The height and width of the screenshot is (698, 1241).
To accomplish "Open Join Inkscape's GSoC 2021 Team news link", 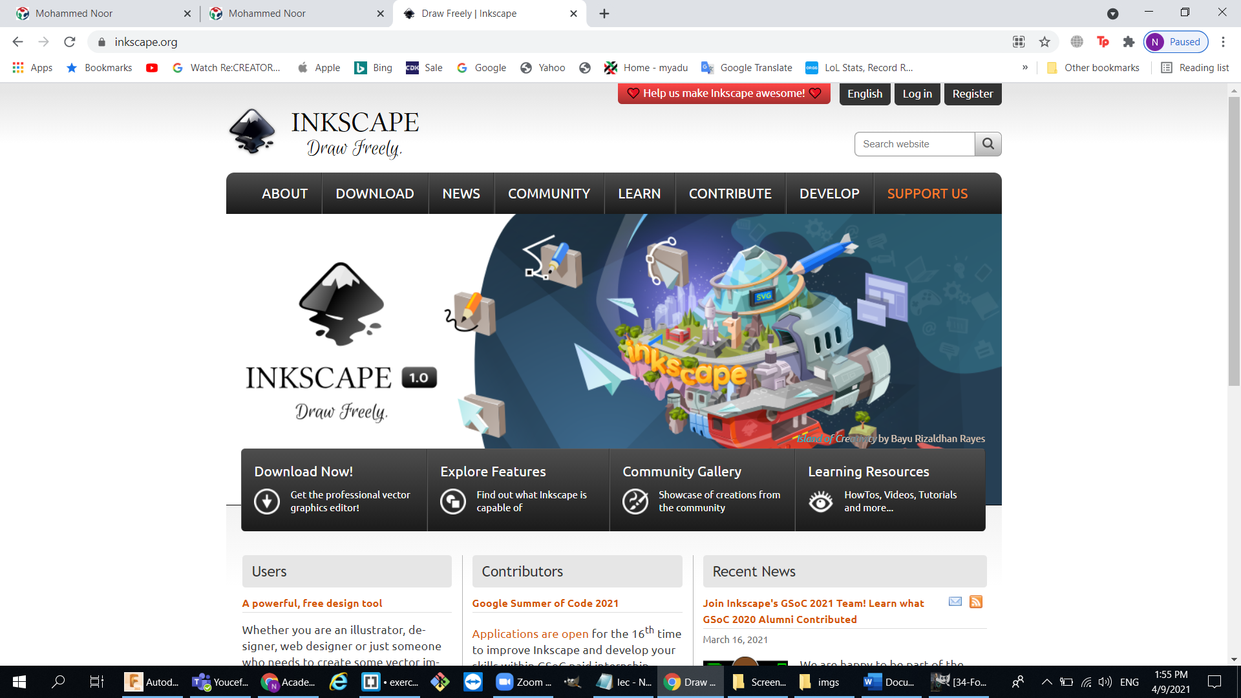I will (813, 611).
